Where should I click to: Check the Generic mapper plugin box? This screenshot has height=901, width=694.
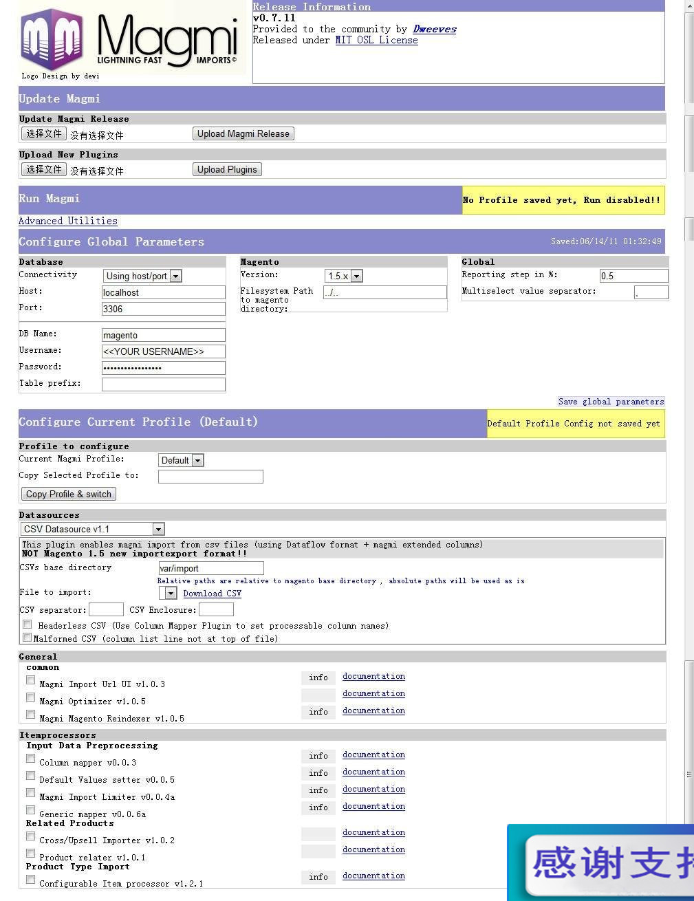pos(31,810)
